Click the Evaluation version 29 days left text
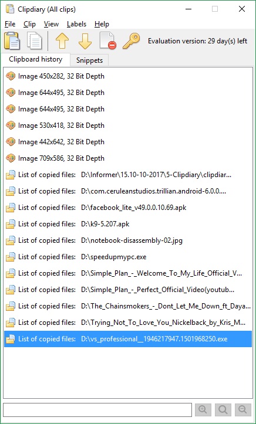The image size is (256, 424). 197,41
